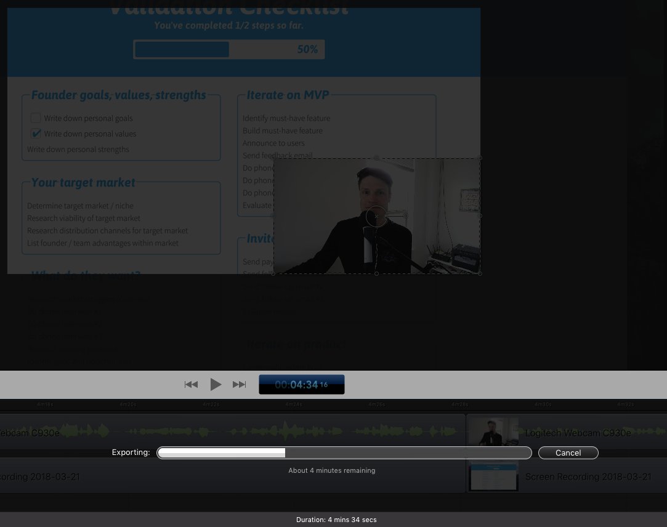The height and width of the screenshot is (527, 667).
Task: Click the 00:04:34 timecode display
Action: (x=301, y=385)
